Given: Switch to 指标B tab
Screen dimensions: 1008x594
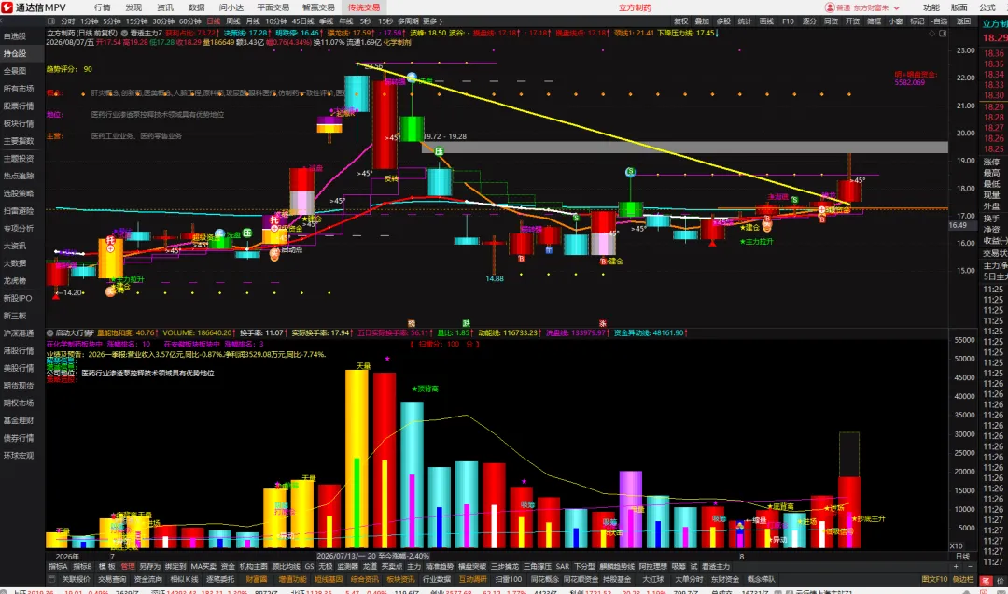Looking at the screenshot, I should coord(83,567).
